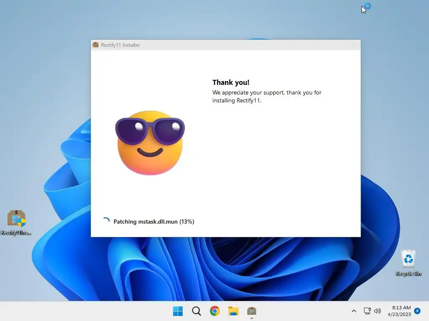The image size is (429, 321).
Task: Click the sunglasses emoji image
Action: (x=150, y=143)
